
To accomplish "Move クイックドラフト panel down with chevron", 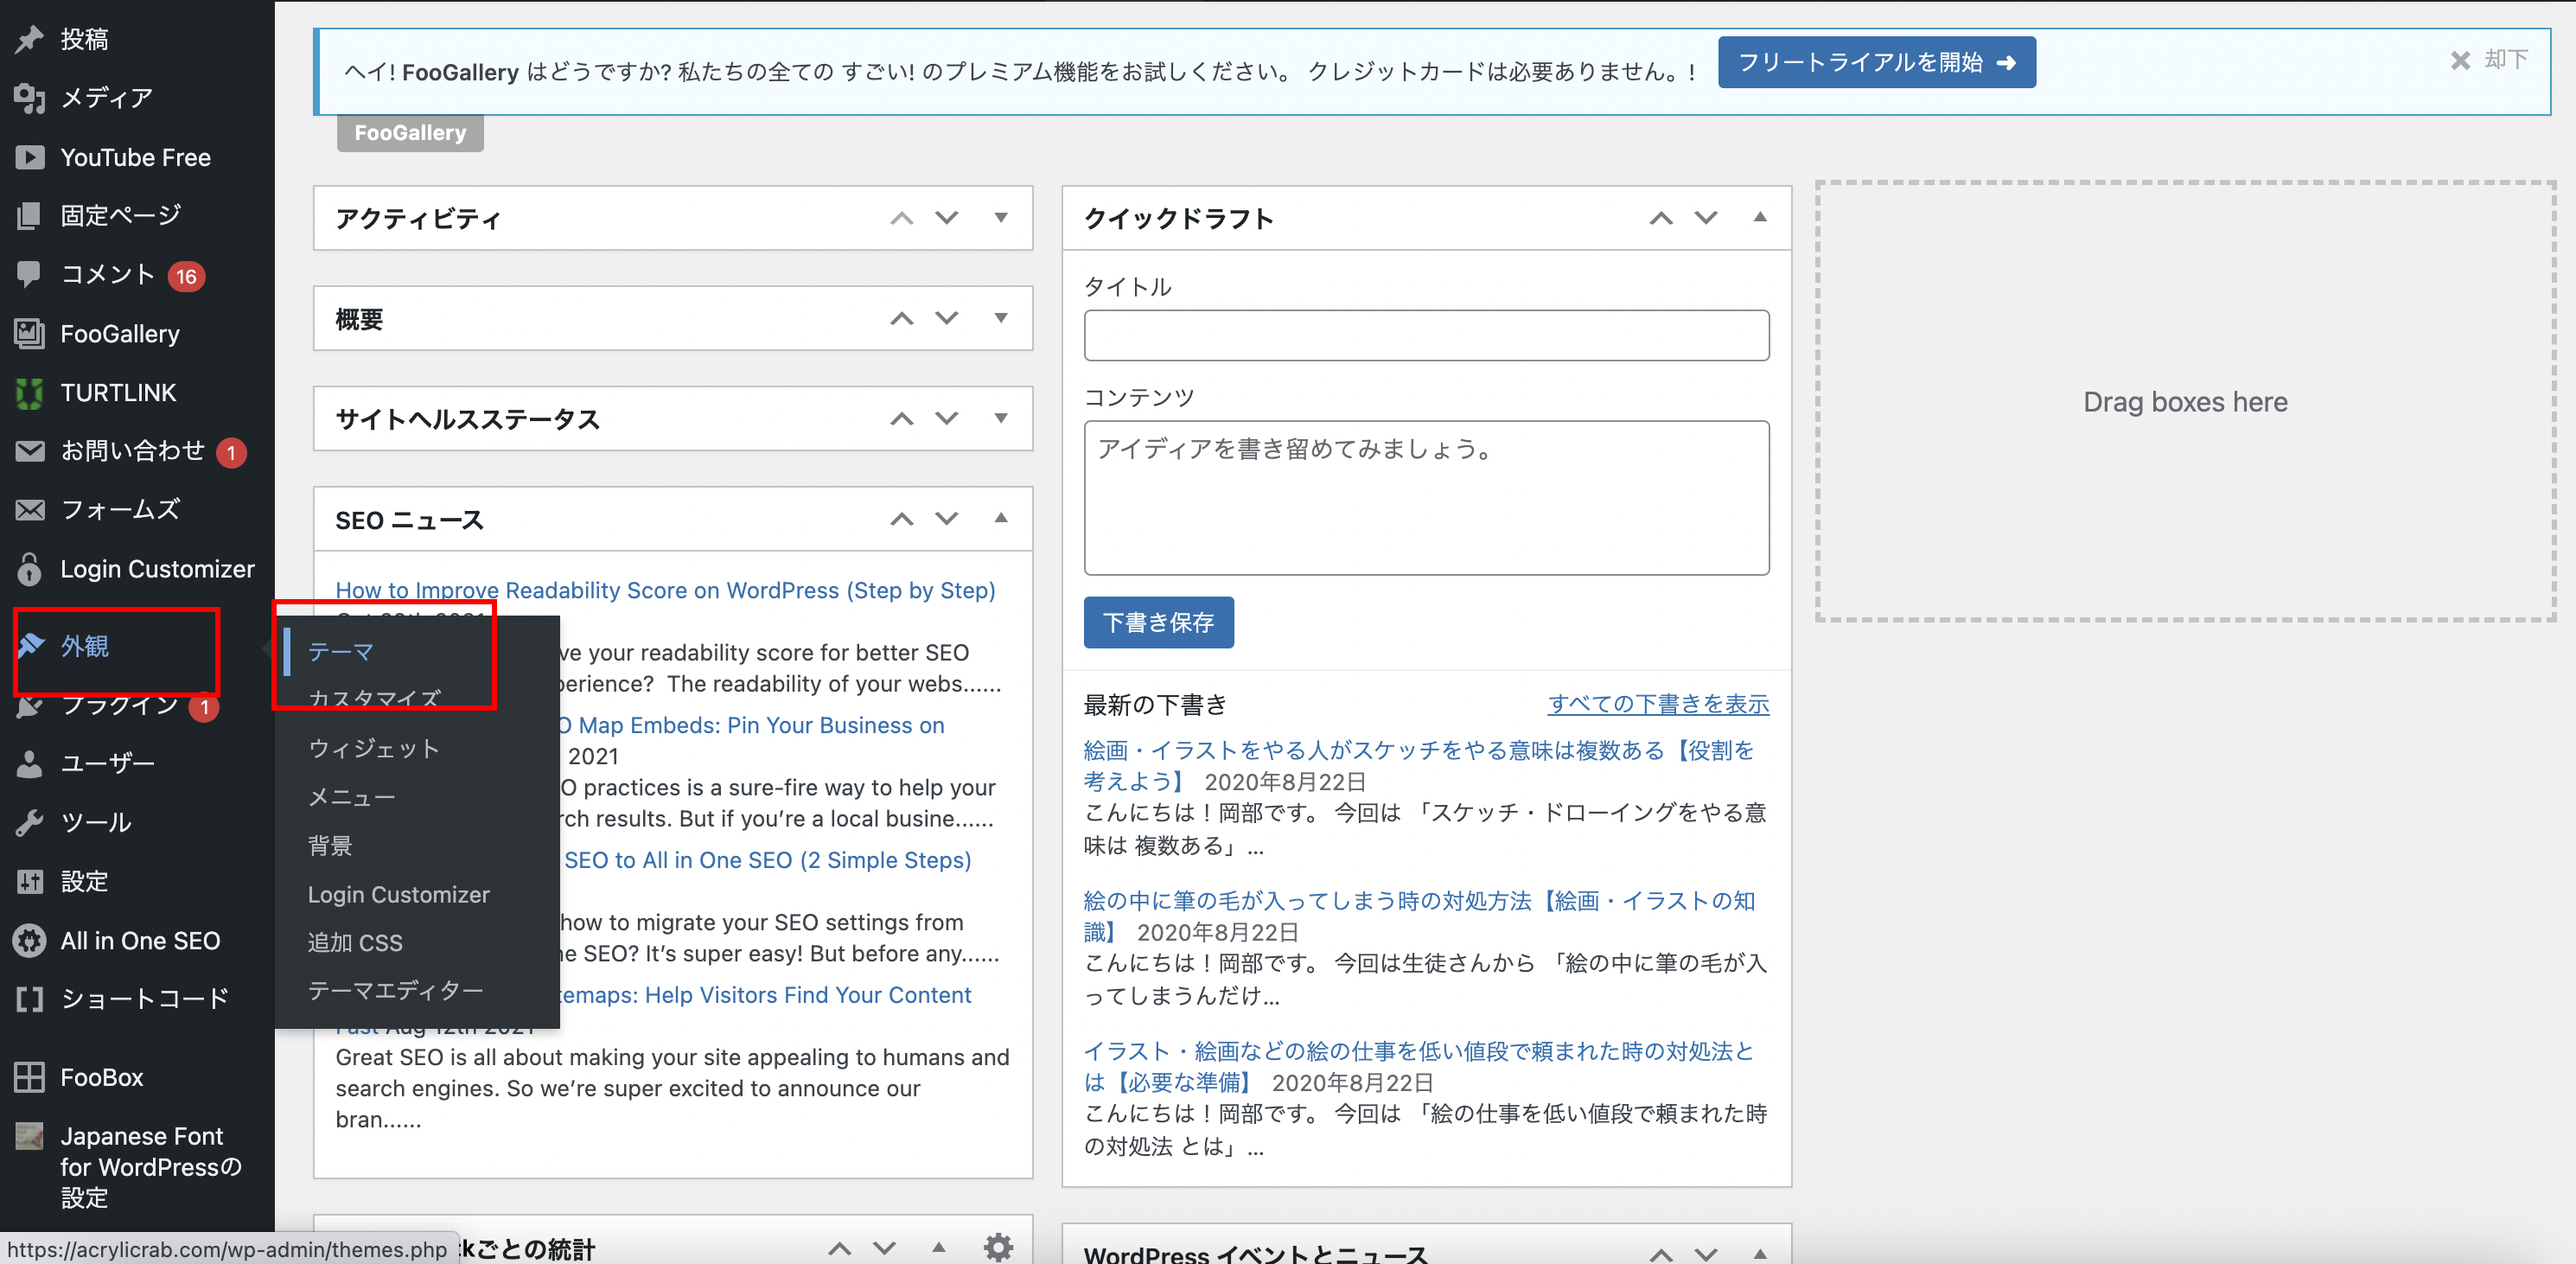I will click(x=1705, y=217).
